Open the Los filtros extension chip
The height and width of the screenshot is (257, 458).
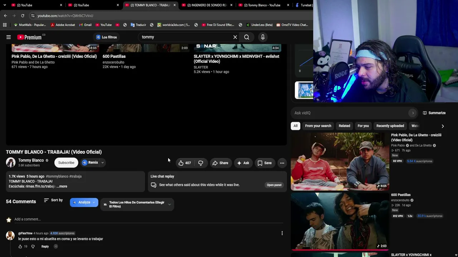point(106,37)
